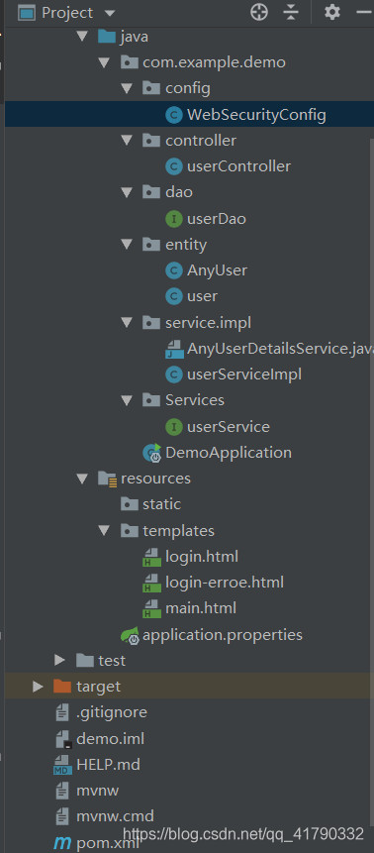Click the HELP.md markdown icon
This screenshot has height=853, width=374.
[x=63, y=765]
